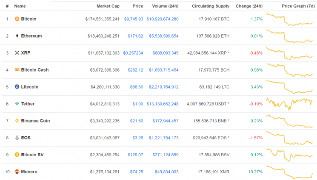317x180 pixels.
Task: Click the Binance Coin logo icon
Action: tap(17, 121)
